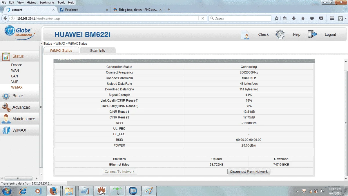The image size is (348, 196).
Task: Open the History menu
Action: point(32,2)
